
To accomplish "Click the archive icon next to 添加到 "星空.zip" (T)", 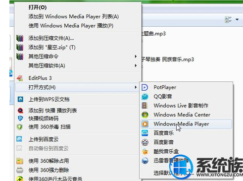I will tap(20, 48).
